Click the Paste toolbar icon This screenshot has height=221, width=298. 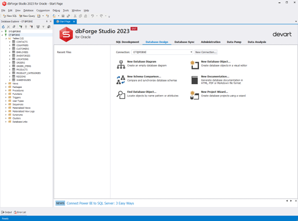click(x=86, y=16)
